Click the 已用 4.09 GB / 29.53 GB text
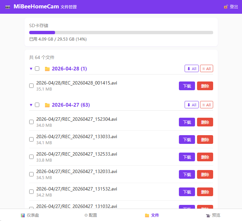The height and width of the screenshot is (221, 242). click(58, 39)
